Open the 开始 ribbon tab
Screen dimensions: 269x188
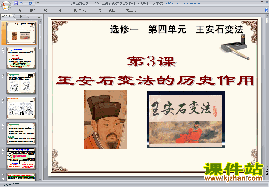tap(19, 10)
